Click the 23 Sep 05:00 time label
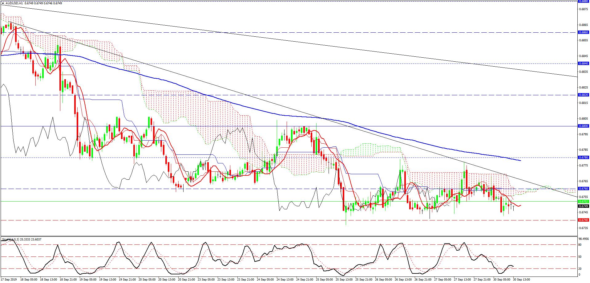 [x=206, y=280]
